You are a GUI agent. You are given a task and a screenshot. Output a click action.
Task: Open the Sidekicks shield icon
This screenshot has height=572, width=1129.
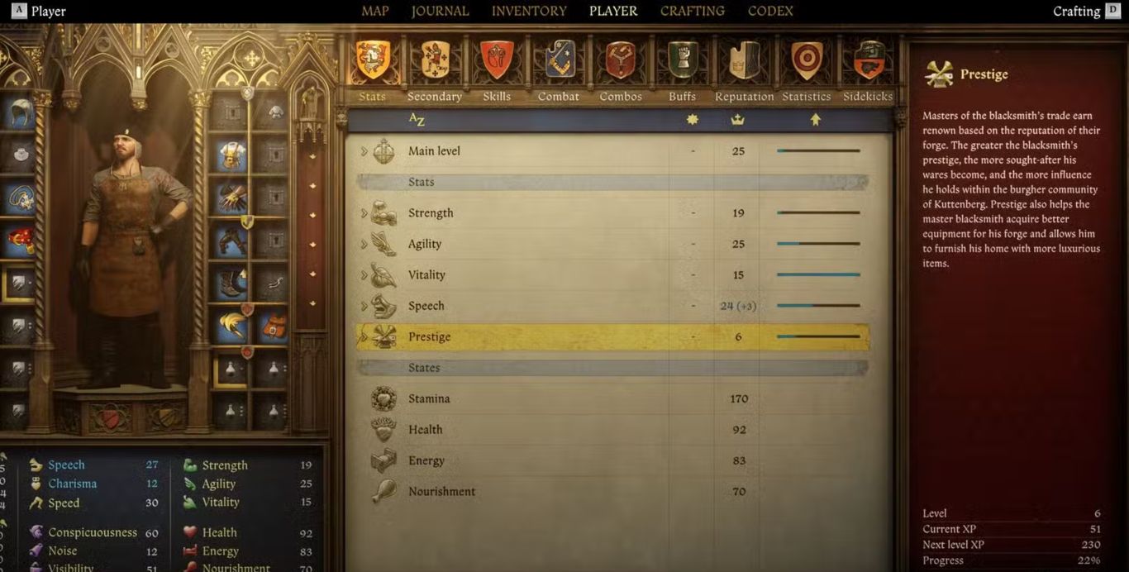point(869,60)
